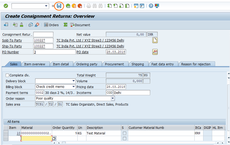This screenshot has width=230, height=145.
Task: Save the consignment return document
Action: point(59,6)
